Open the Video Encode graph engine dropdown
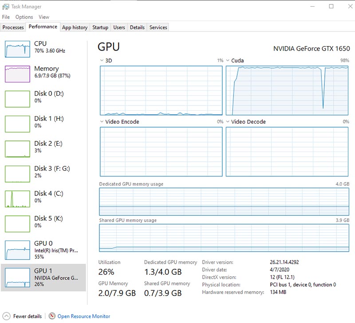355x323 pixels. (x=102, y=121)
